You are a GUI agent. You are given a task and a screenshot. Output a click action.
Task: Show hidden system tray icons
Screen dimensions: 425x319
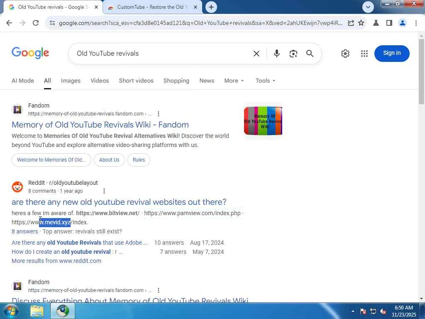(x=353, y=311)
